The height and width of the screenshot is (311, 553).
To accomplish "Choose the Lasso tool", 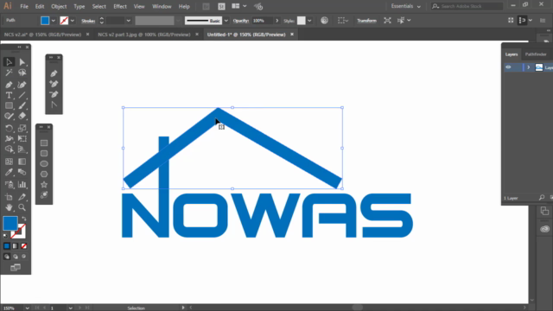I will (22, 73).
